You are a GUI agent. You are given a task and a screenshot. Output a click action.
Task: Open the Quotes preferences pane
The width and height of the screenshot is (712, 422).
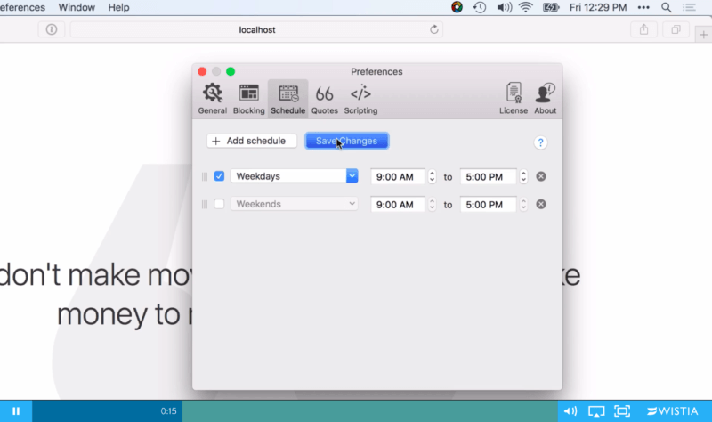[324, 99]
